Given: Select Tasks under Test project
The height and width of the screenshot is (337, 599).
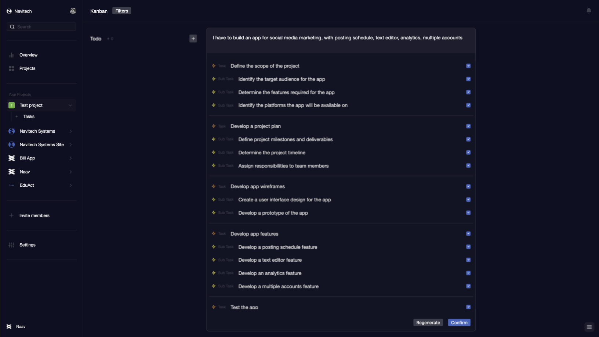Looking at the screenshot, I should [29, 116].
